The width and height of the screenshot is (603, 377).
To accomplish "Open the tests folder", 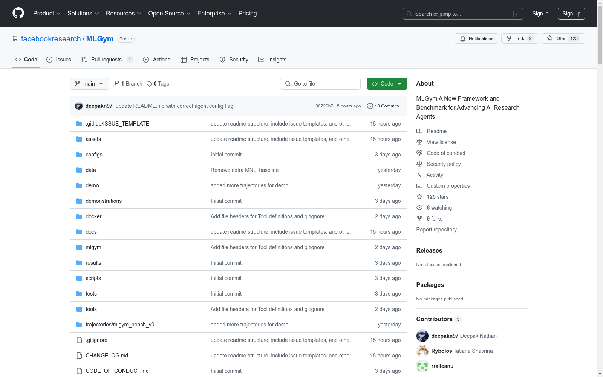I will coord(91,294).
